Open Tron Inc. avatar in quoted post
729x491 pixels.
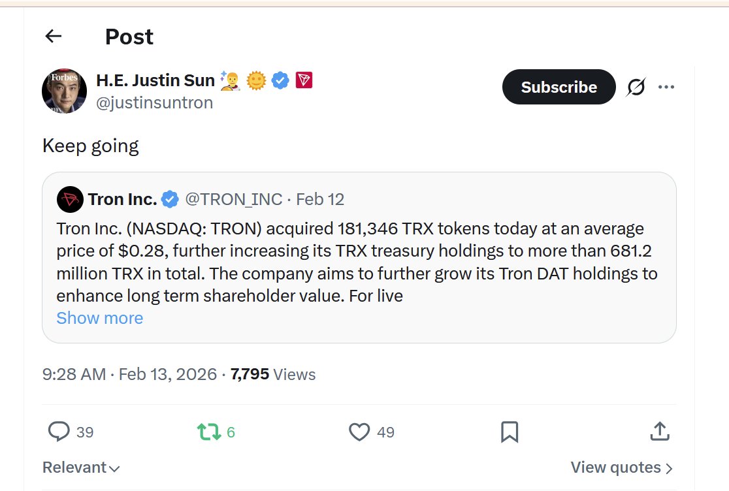(70, 199)
